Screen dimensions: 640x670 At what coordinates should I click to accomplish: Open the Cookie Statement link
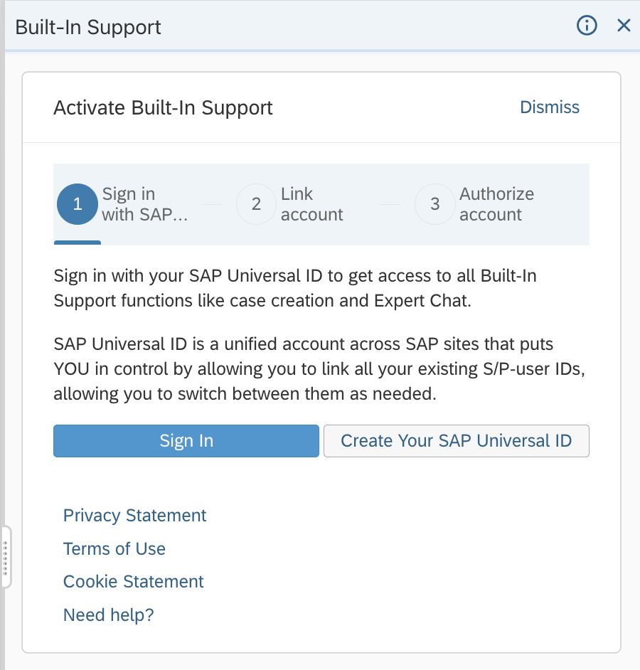[133, 582]
